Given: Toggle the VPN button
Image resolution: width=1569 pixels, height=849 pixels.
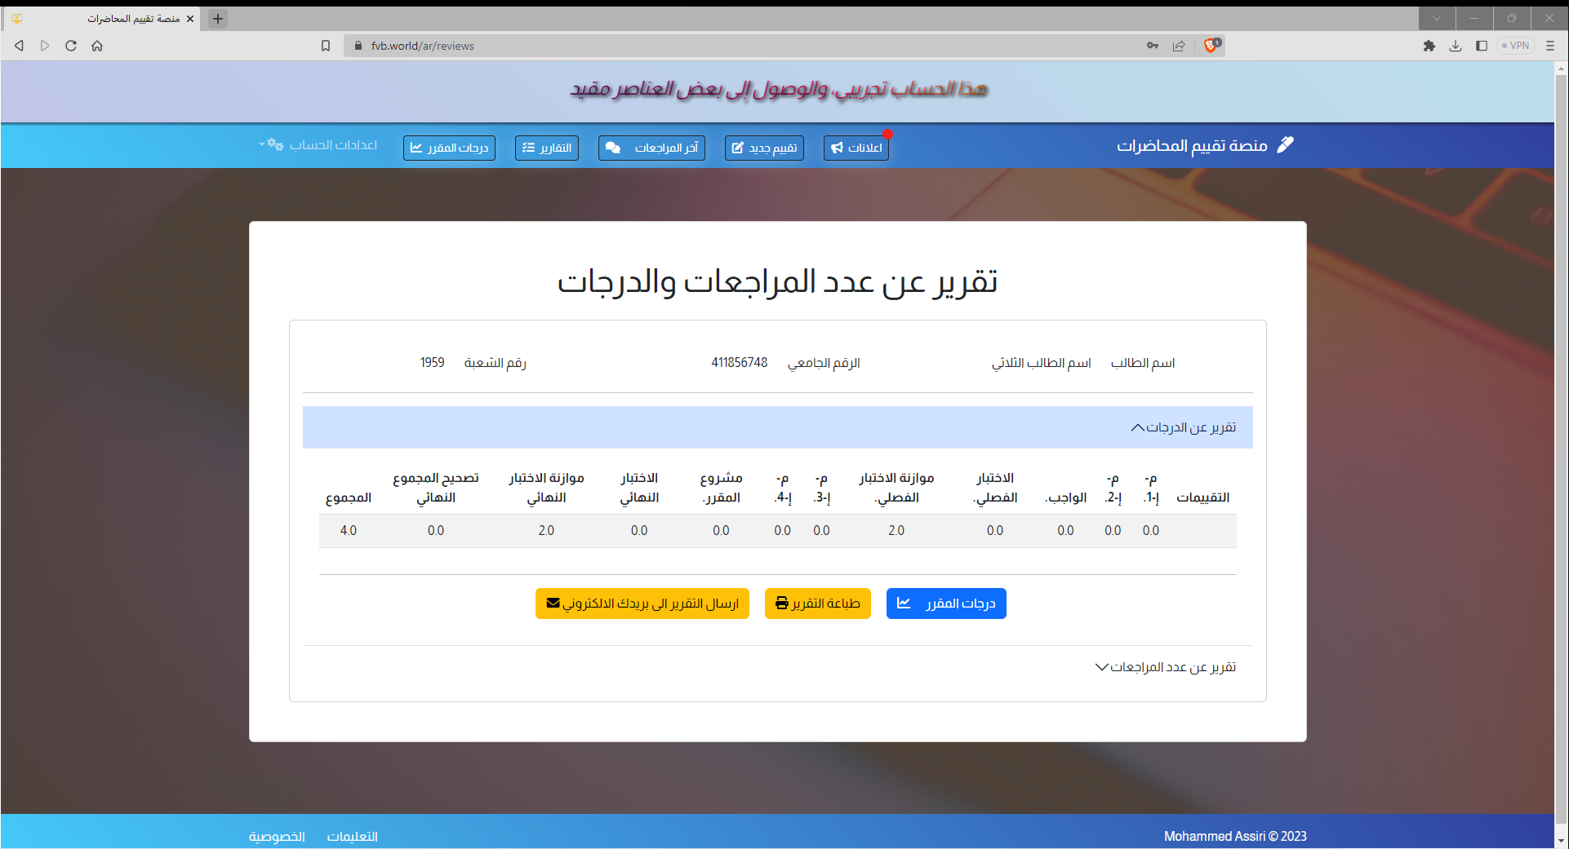Looking at the screenshot, I should coord(1515,46).
